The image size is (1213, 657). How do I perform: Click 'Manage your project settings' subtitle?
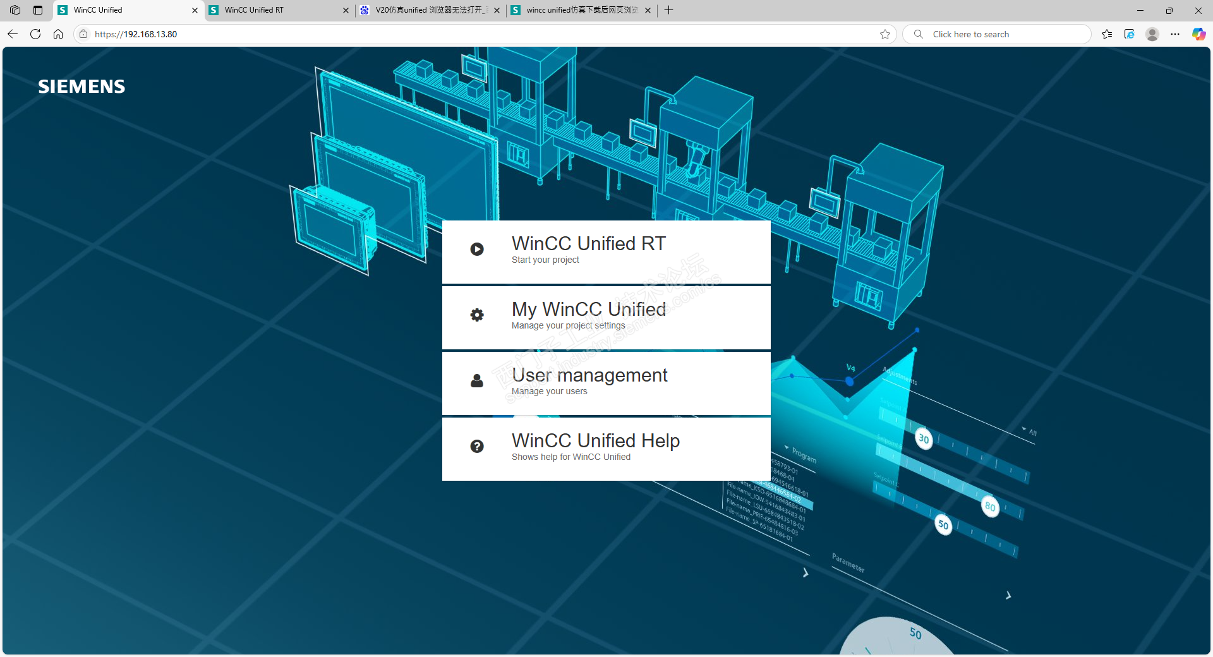pyautogui.click(x=568, y=325)
